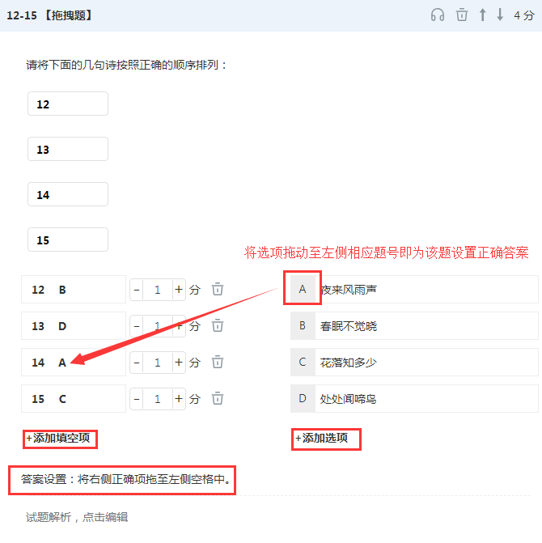The image size is (542, 543).
Task: Edit option text 夜来风雨声
Action: [x=426, y=289]
